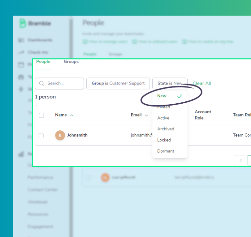Image resolution: width=251 pixels, height=237 pixels.
Task: Click the Dashboards sidebar icon
Action: [x=21, y=40]
